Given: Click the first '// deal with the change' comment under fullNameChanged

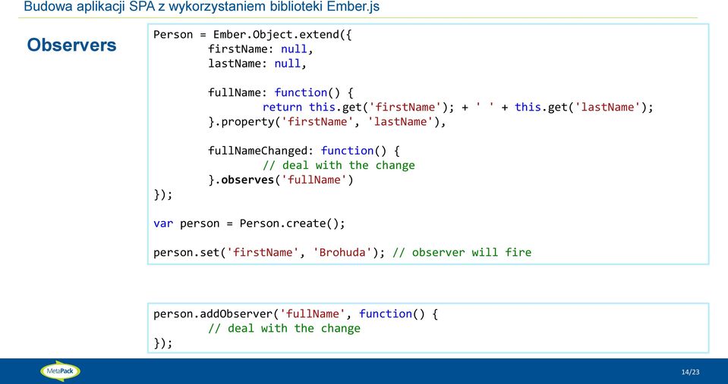Looking at the screenshot, I should click(x=339, y=165).
